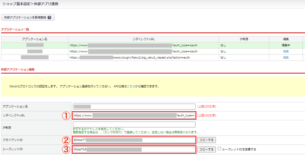Screen dimensions: 305x155
Task: Open the API仕様 こちら link
Action: click(x=131, y=86)
